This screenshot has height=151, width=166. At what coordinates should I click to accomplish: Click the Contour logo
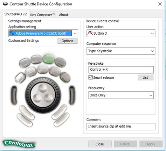tap(19, 144)
